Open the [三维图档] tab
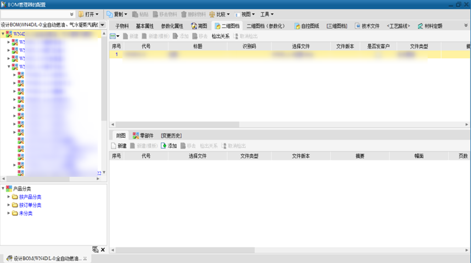This screenshot has height=263, width=471. pos(337,26)
